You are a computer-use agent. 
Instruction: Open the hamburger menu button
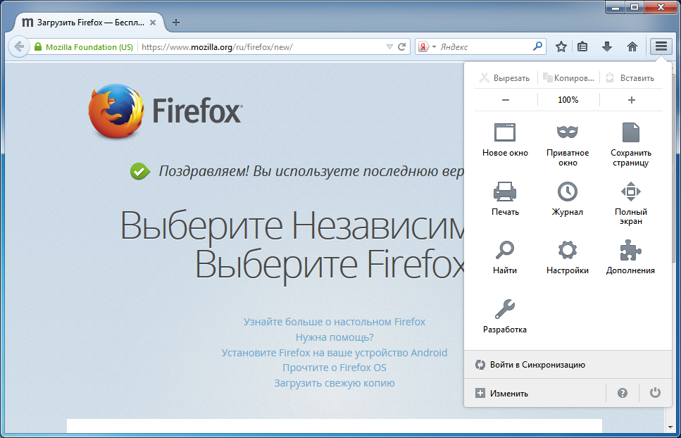pyautogui.click(x=661, y=46)
